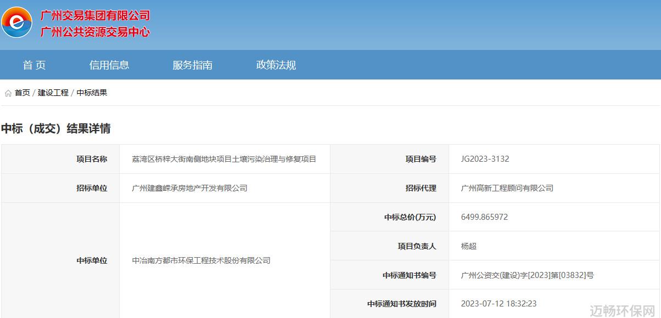Screen dimensions: 661x318
Task: Select the 中标通知书发放时间 label cell
Action: [390, 304]
